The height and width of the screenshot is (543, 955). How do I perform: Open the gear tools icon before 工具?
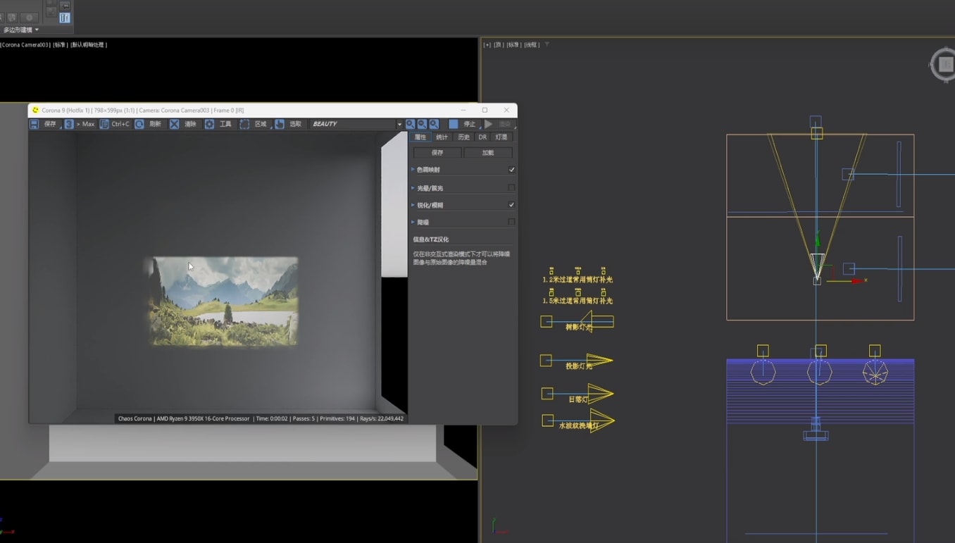click(x=209, y=124)
